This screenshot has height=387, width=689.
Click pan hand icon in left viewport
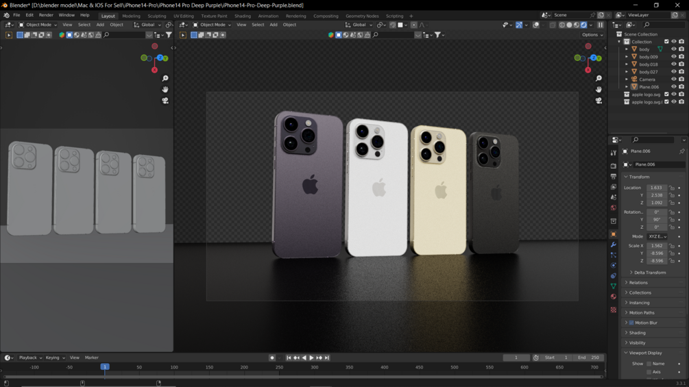tap(165, 90)
